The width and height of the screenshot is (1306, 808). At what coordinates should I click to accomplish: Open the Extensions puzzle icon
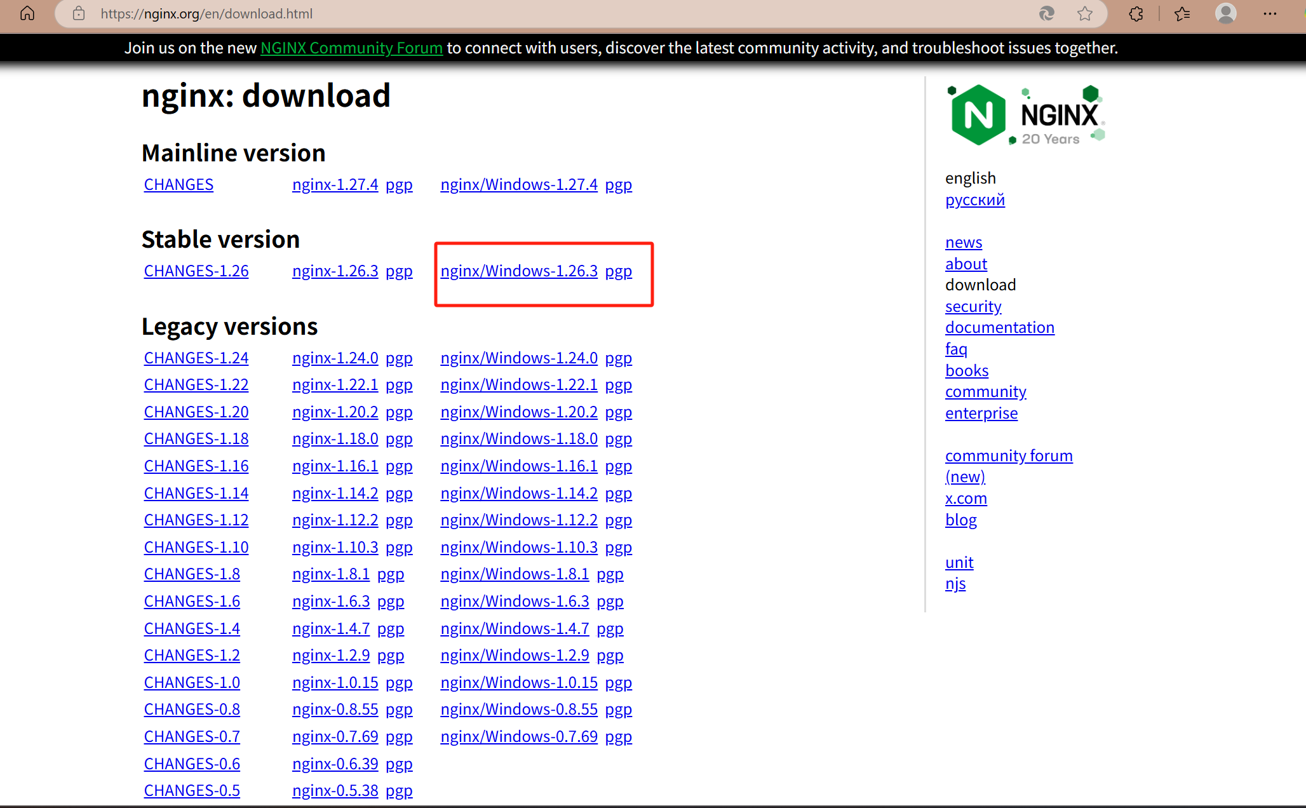tap(1136, 13)
